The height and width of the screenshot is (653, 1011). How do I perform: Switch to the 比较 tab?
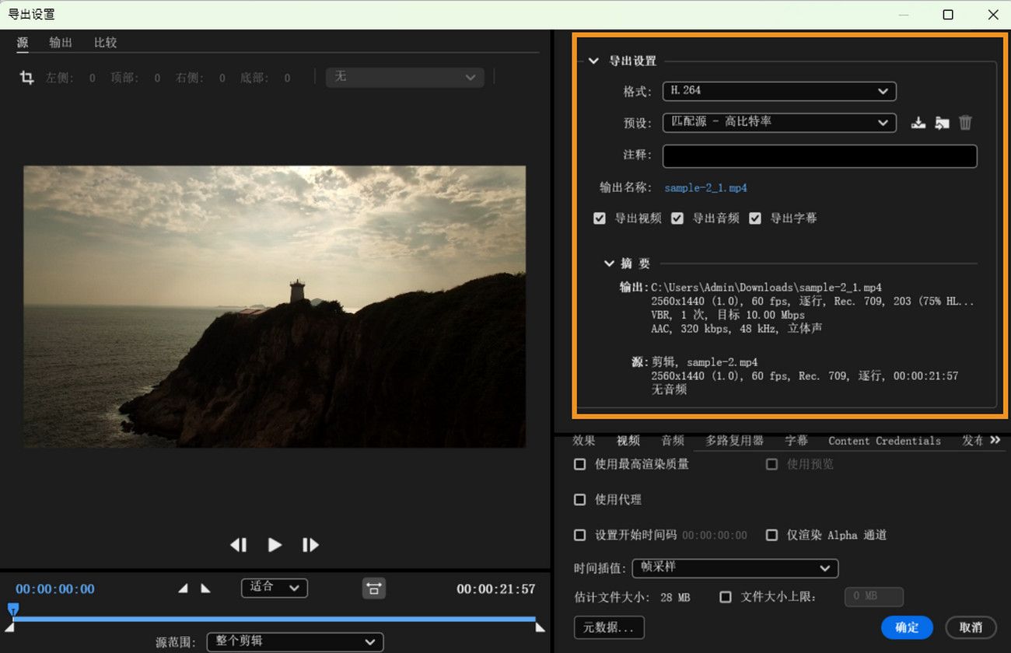pyautogui.click(x=106, y=43)
